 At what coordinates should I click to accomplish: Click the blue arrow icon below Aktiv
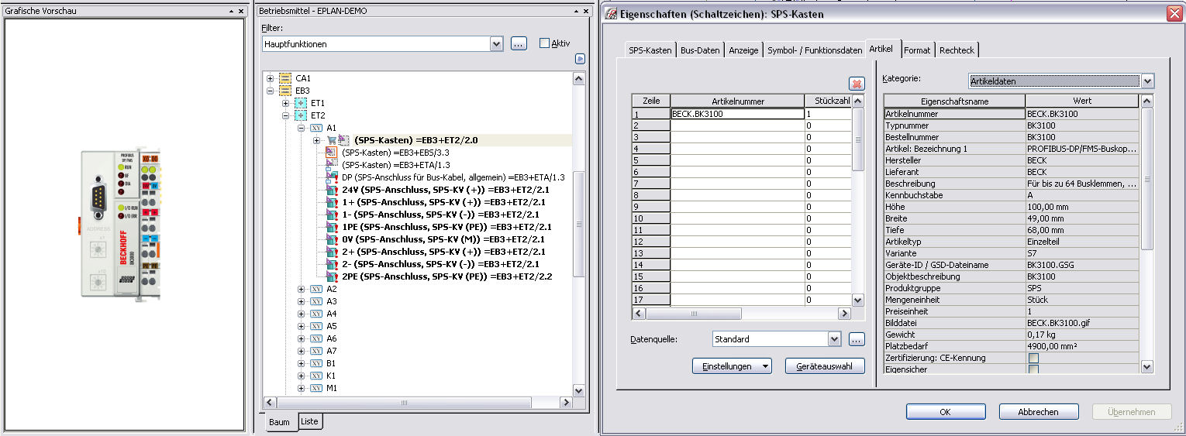click(580, 59)
